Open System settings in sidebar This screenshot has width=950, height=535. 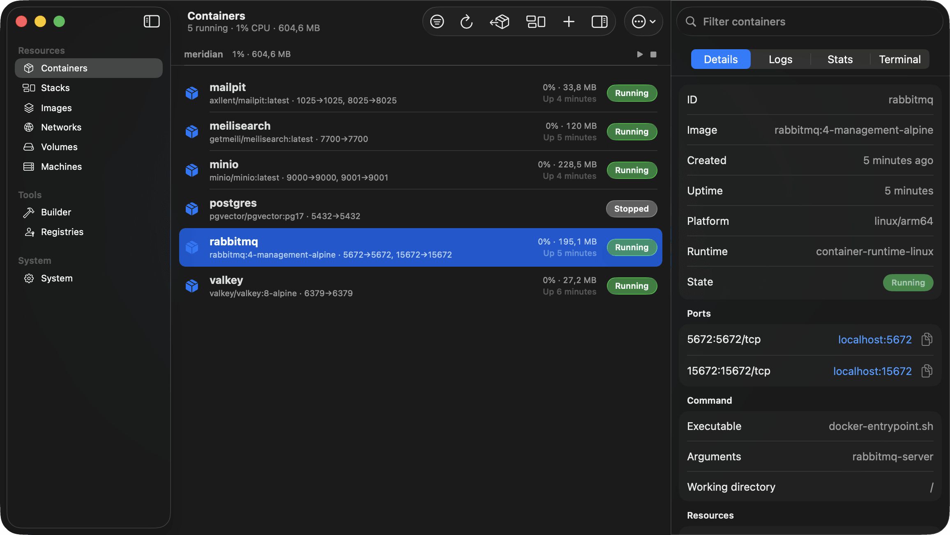tap(89, 278)
